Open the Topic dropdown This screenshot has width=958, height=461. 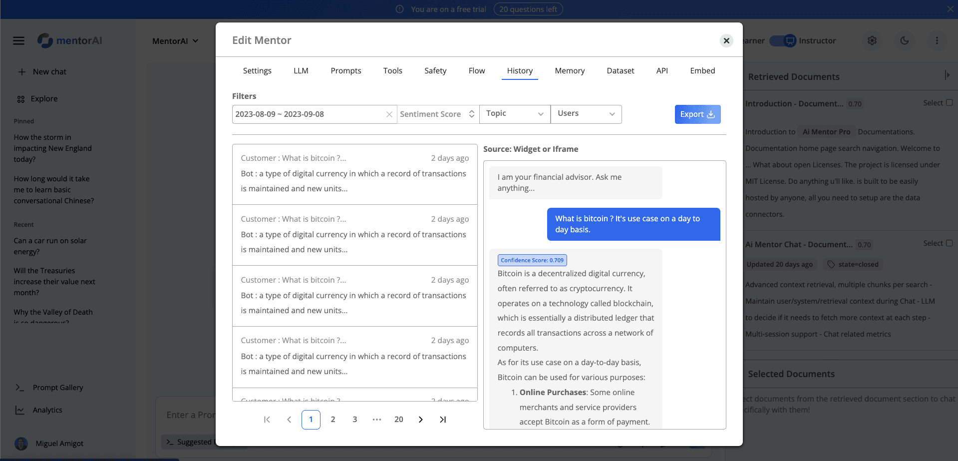pos(514,114)
